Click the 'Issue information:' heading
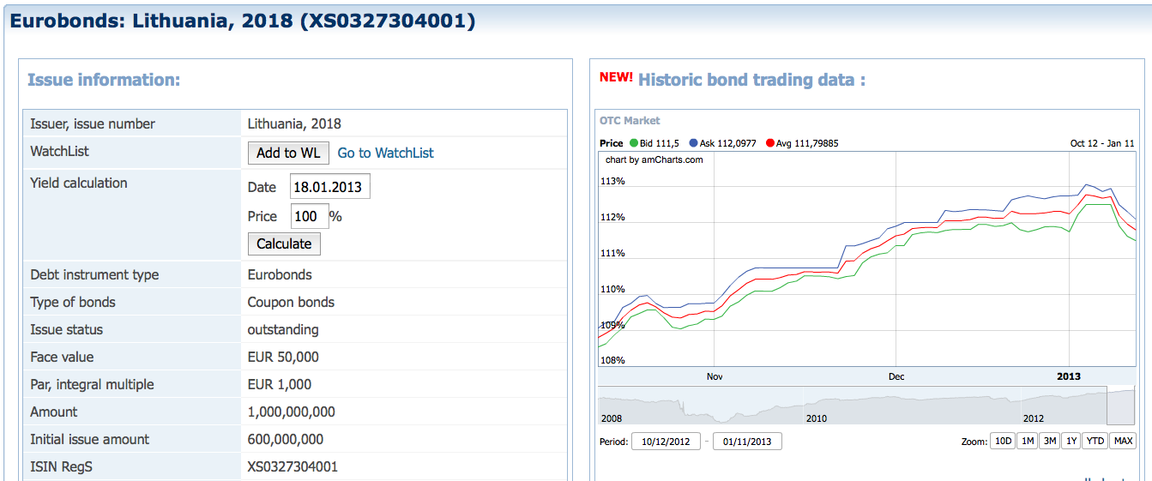The width and height of the screenshot is (1152, 481). [104, 80]
